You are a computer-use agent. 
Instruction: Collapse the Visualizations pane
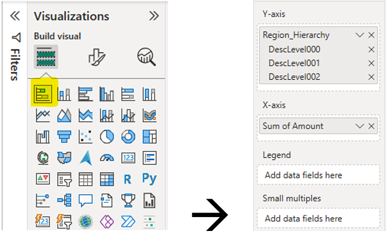[x=154, y=16]
